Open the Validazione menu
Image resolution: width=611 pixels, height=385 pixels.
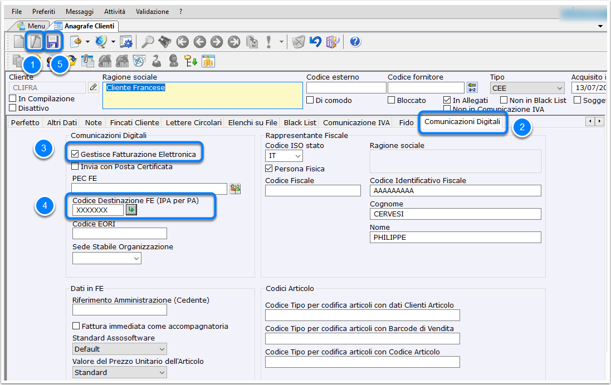click(x=153, y=12)
